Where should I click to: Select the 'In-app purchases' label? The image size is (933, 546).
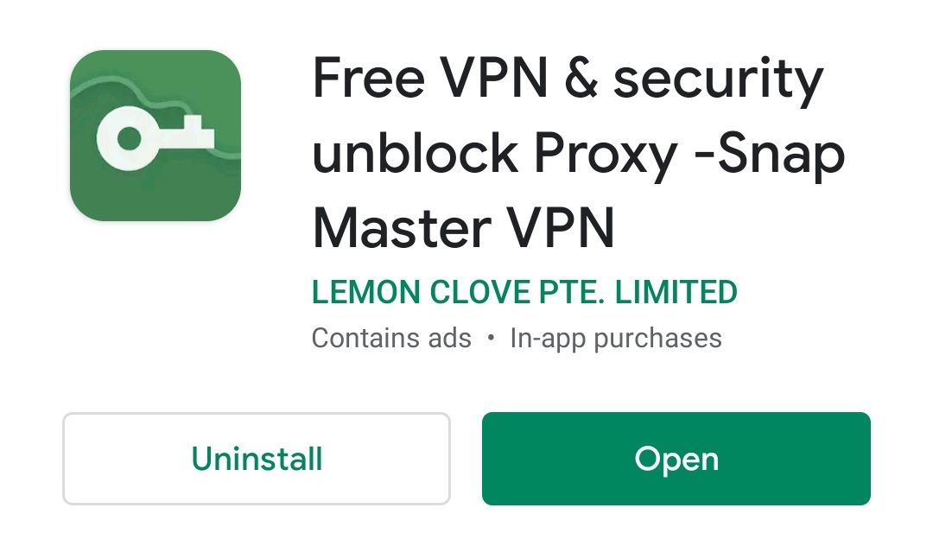[616, 339]
